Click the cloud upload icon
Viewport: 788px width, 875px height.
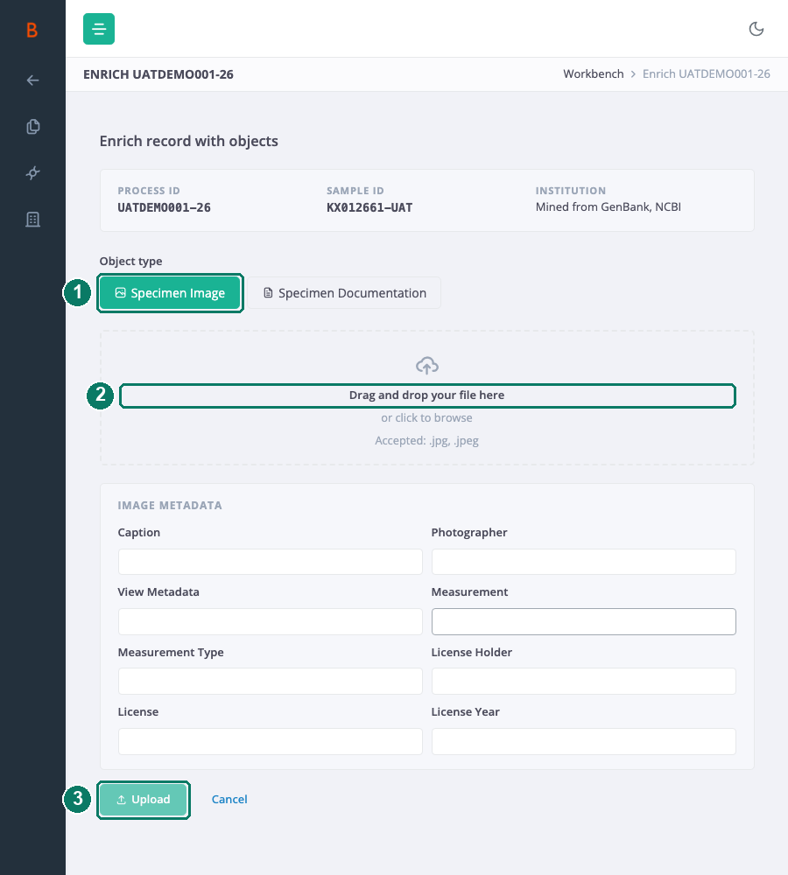click(427, 366)
